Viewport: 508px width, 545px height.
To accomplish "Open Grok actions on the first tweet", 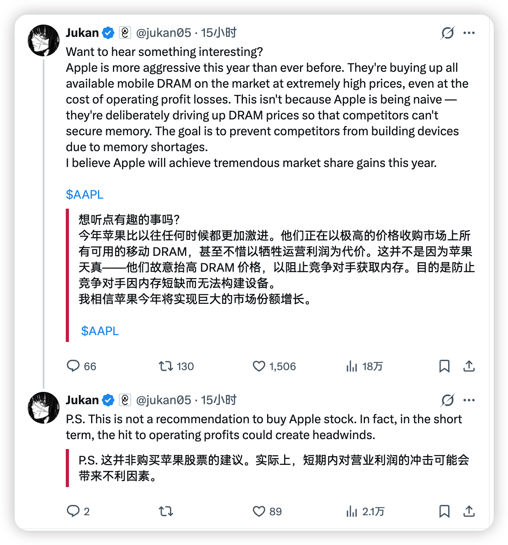I will pyautogui.click(x=447, y=33).
